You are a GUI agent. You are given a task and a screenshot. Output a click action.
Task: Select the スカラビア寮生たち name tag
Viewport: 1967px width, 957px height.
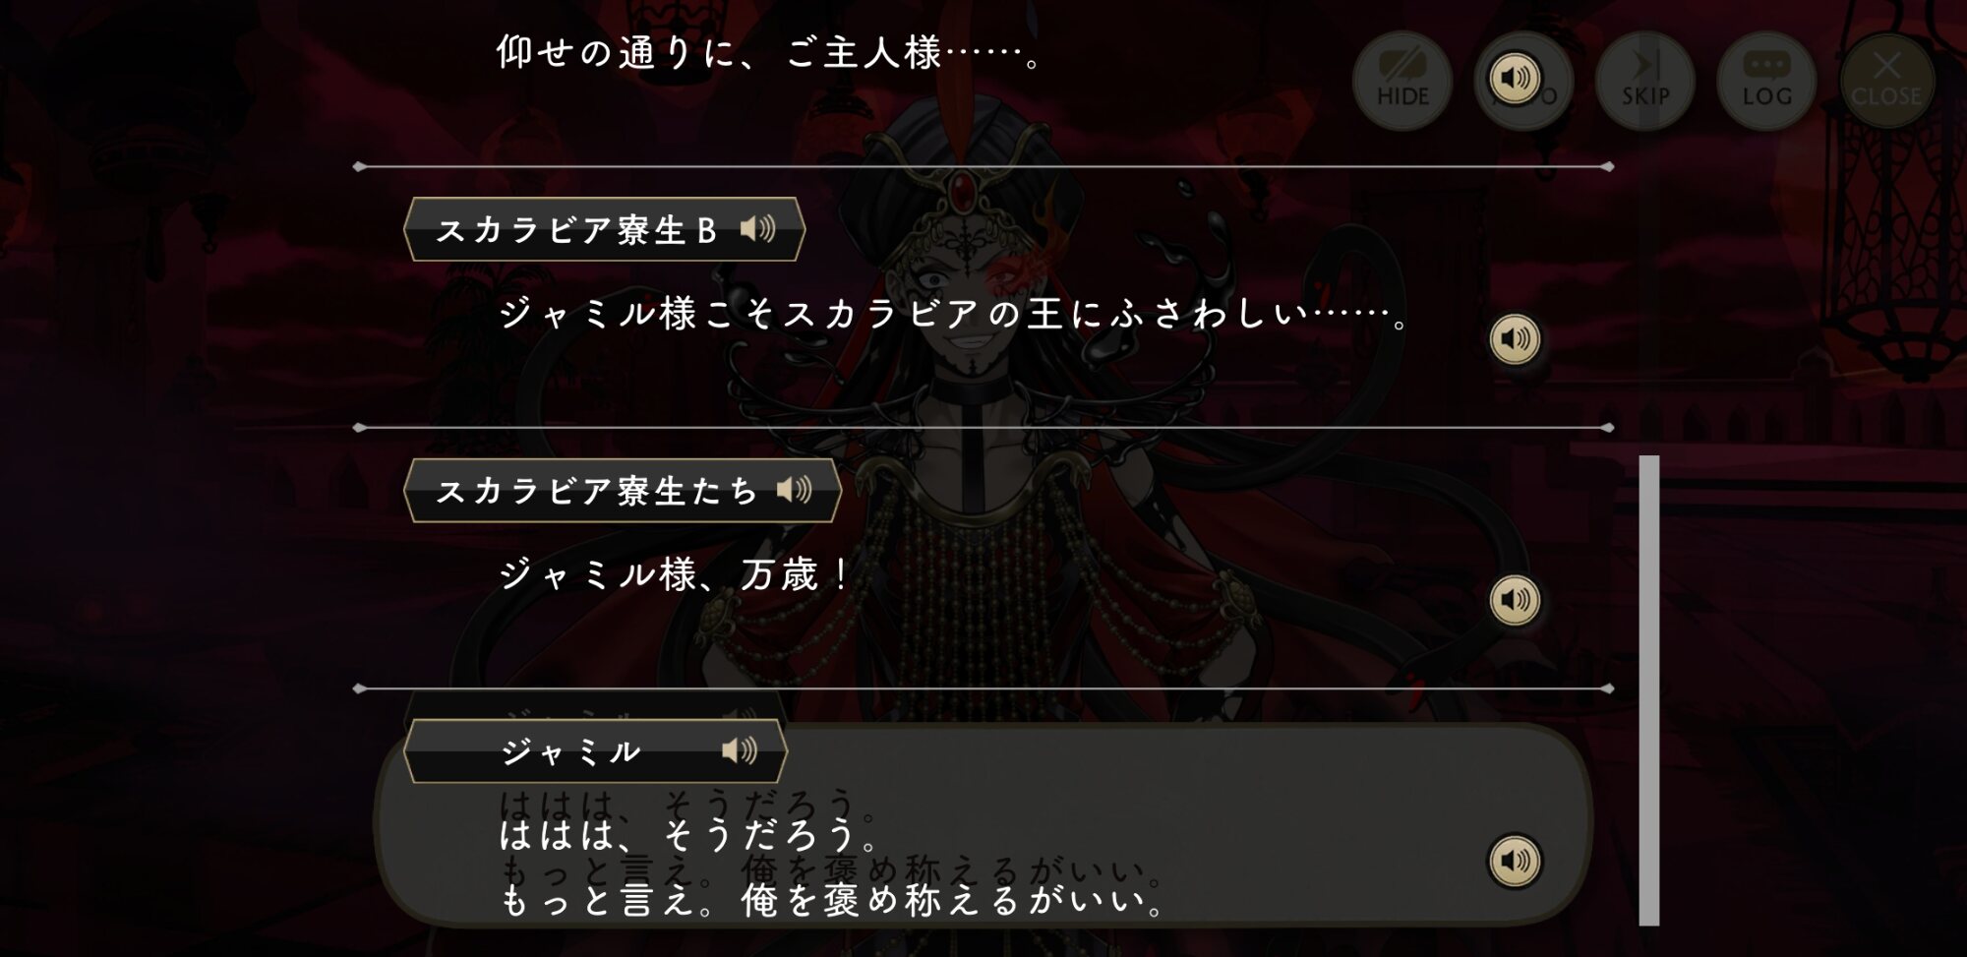pyautogui.click(x=623, y=490)
